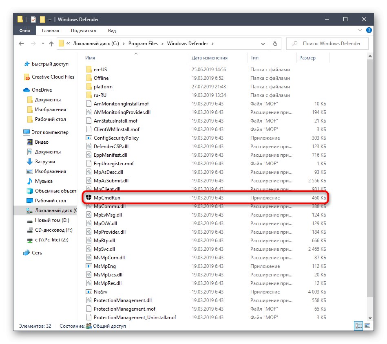Select ProtectionManagement_Uninstall.mof file name

coord(135,318)
